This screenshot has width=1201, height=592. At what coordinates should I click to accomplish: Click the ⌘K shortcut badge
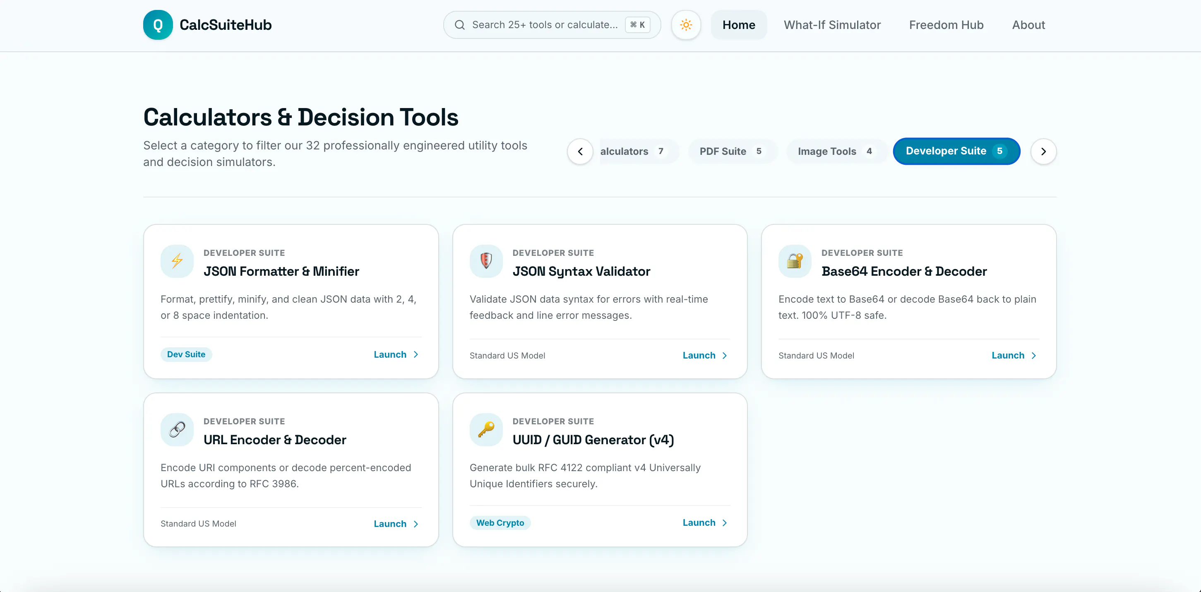tap(637, 25)
